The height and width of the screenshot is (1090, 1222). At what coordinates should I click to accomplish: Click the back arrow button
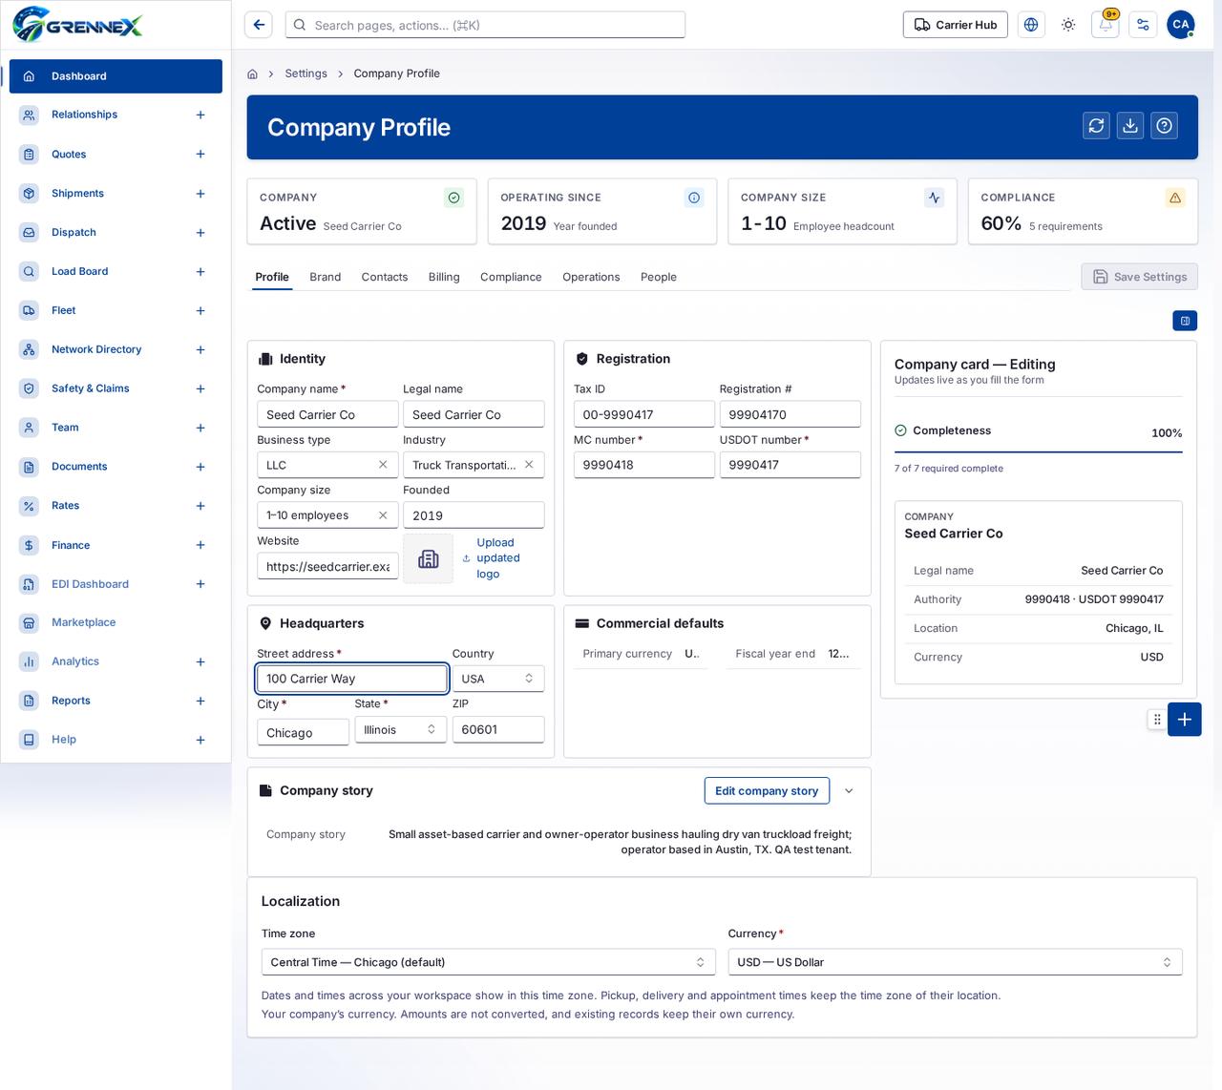pyautogui.click(x=259, y=25)
